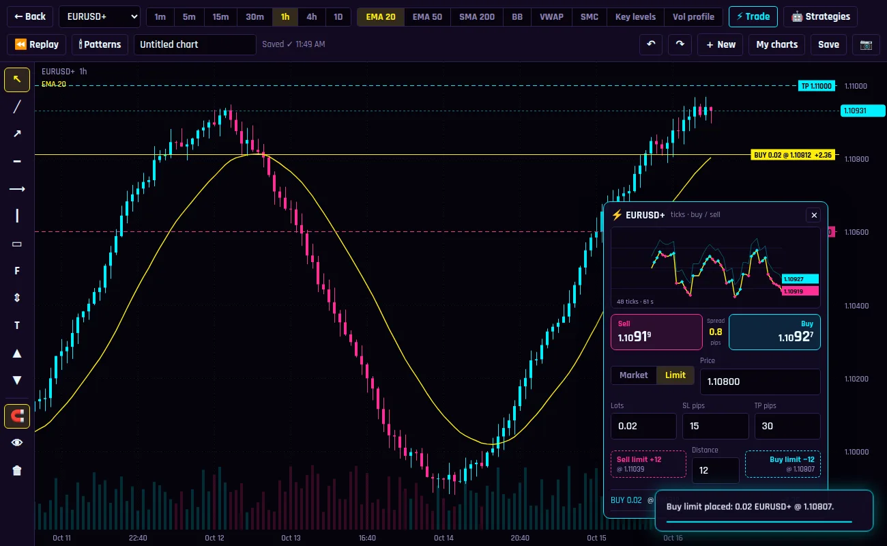
Task: Open the EURUSD+ symbol dropdown
Action: 100,16
